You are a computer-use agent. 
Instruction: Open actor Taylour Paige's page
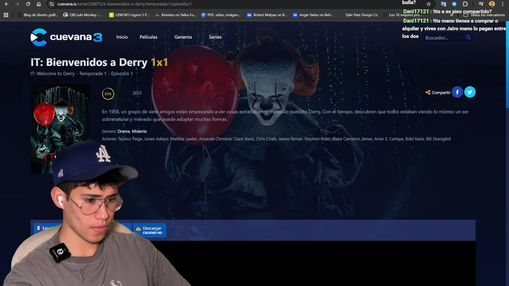[130, 139]
